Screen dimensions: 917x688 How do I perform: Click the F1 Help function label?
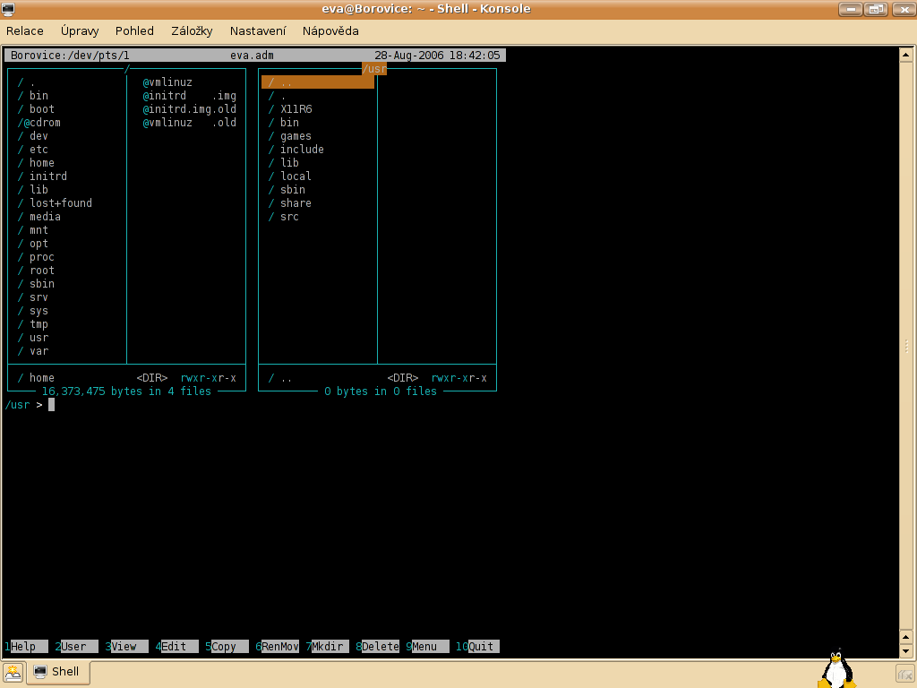point(23,647)
